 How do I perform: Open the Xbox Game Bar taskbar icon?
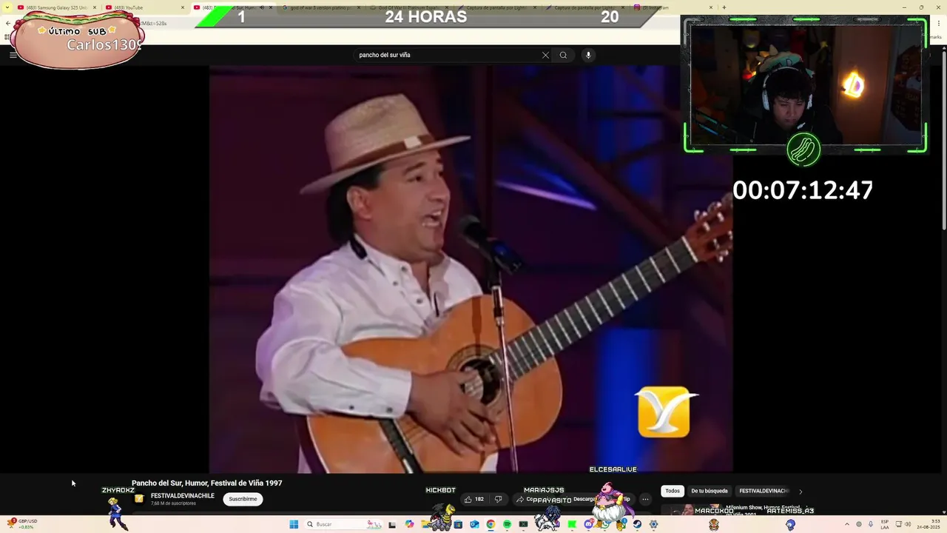(x=523, y=524)
